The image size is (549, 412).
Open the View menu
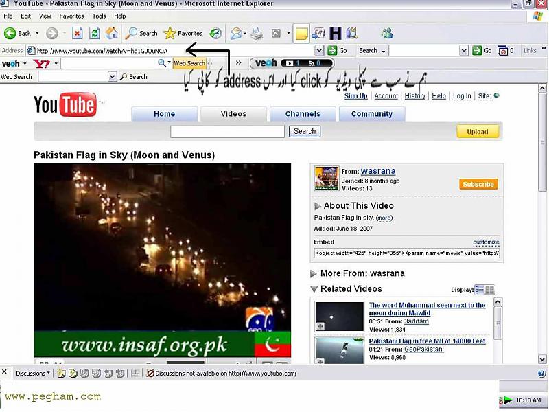point(45,16)
